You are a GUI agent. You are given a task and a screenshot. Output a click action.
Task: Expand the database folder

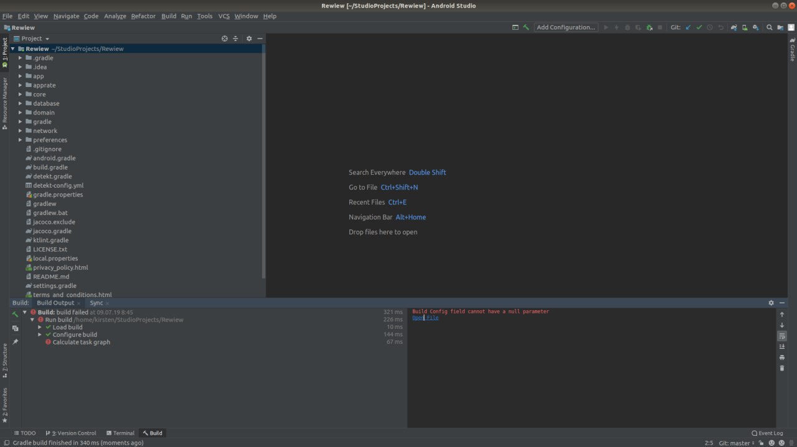20,103
